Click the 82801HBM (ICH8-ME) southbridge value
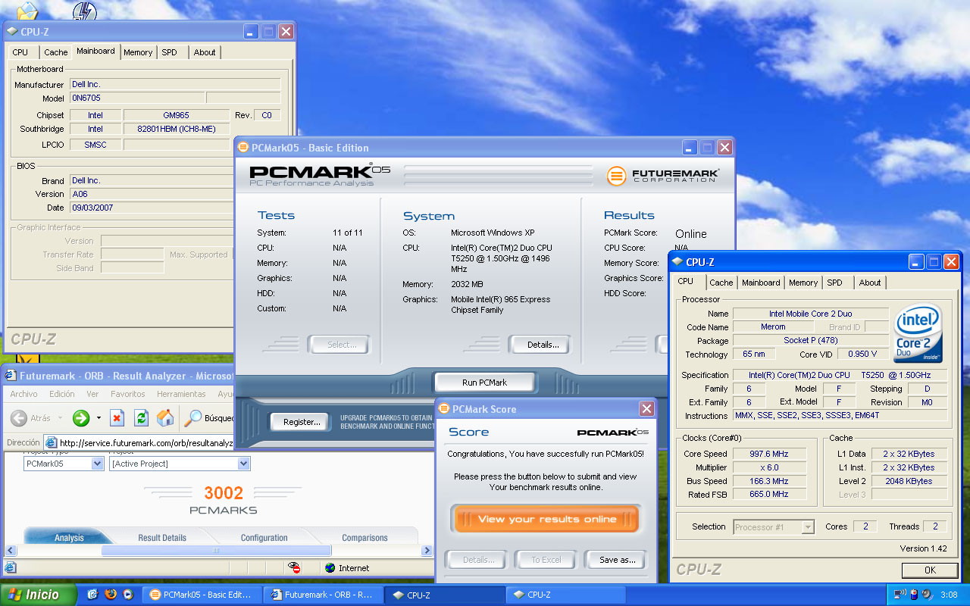Image resolution: width=970 pixels, height=606 pixels. point(177,129)
